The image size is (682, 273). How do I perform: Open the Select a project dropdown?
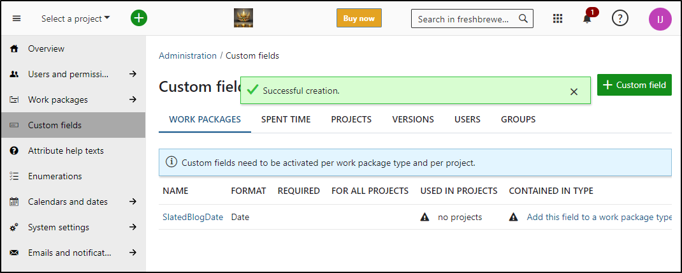[x=76, y=18]
